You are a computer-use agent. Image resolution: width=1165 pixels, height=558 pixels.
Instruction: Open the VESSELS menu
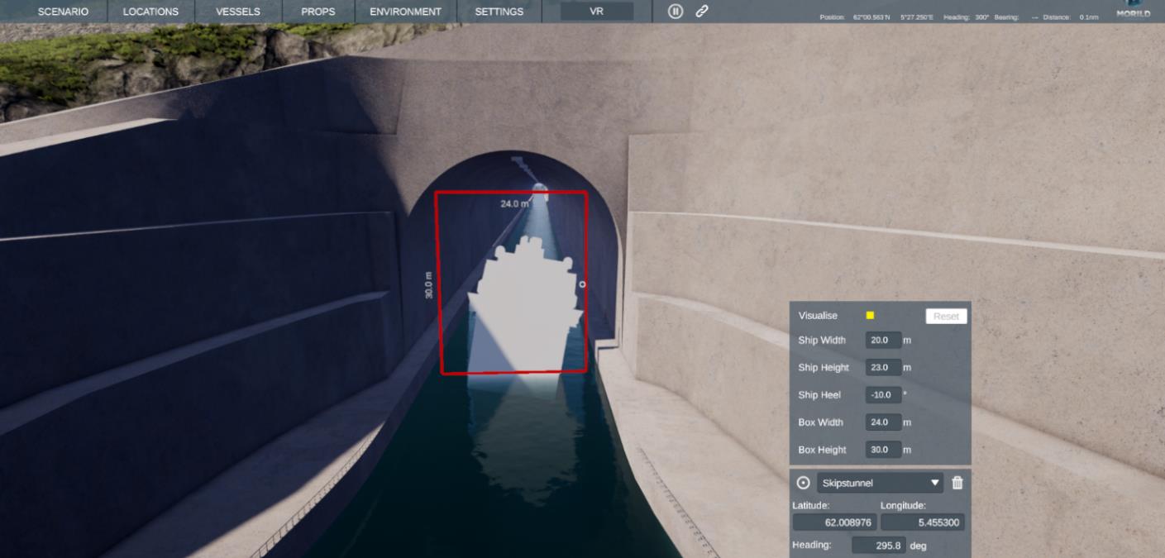click(x=238, y=12)
